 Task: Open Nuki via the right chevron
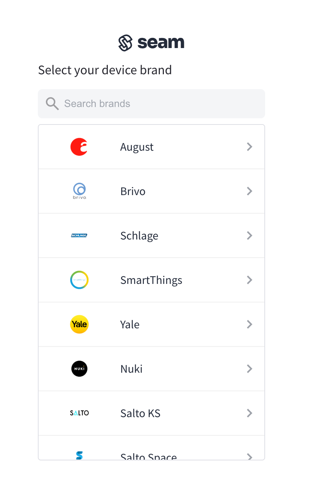249,369
